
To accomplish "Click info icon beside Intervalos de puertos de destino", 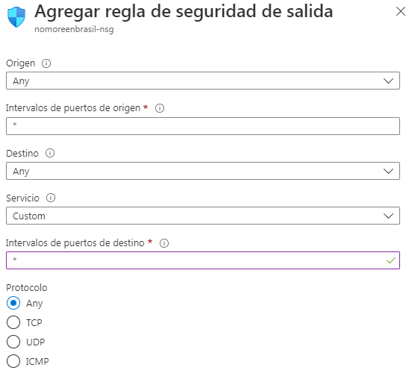I will tap(164, 243).
